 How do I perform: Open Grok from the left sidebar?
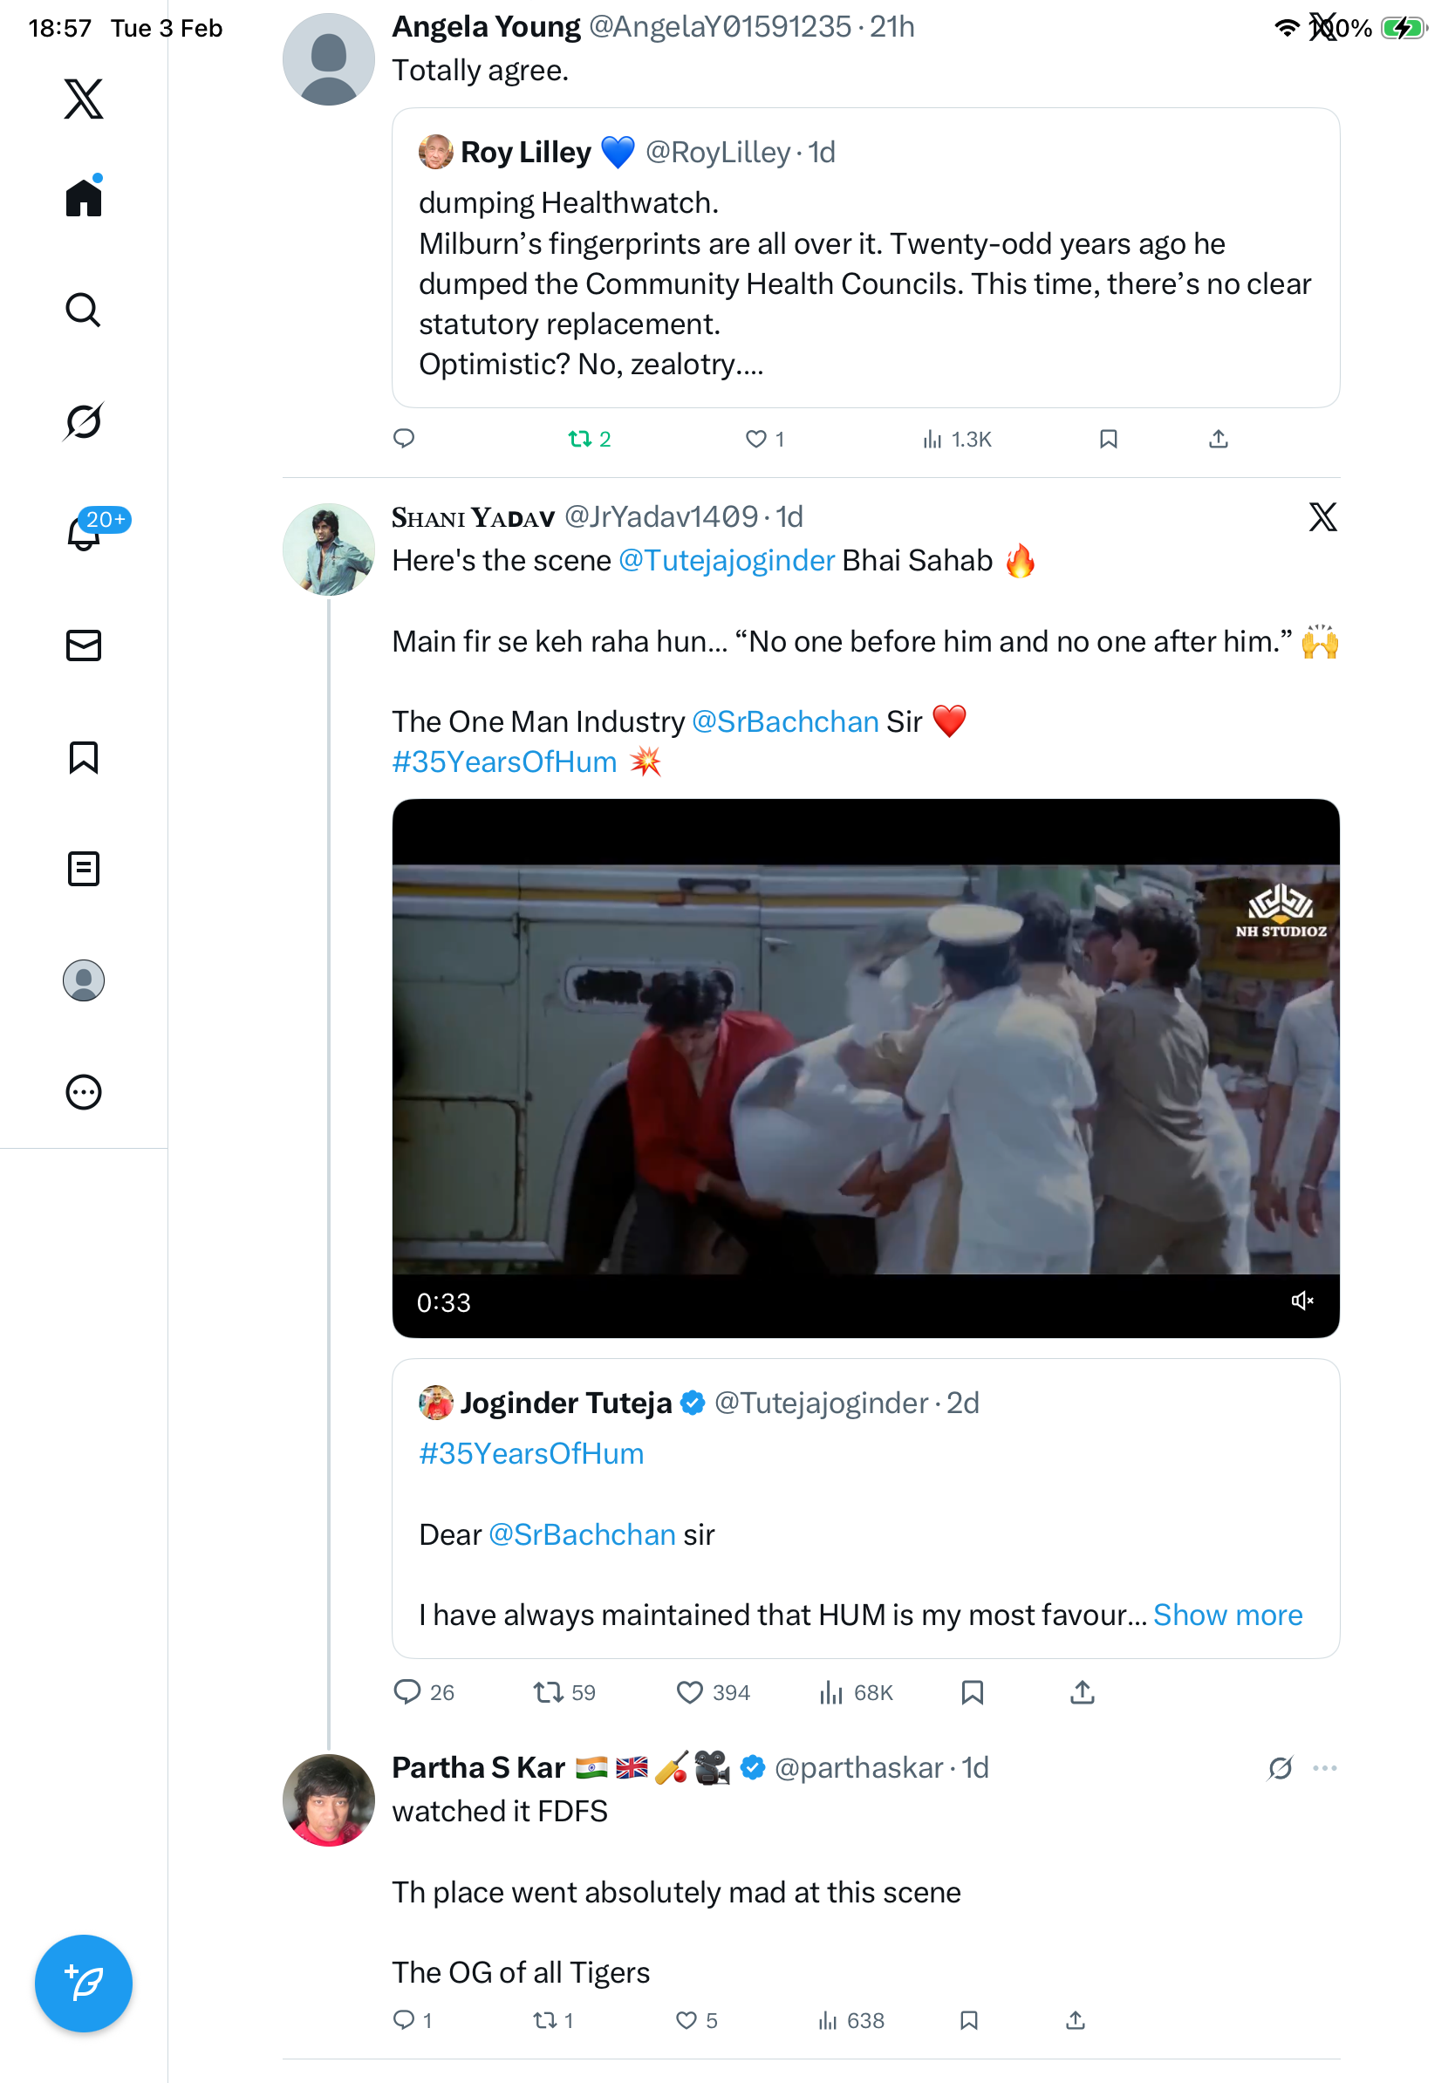tap(84, 422)
